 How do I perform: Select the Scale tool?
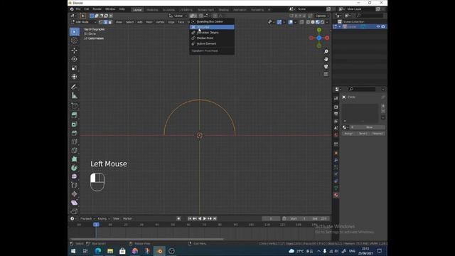click(74, 68)
